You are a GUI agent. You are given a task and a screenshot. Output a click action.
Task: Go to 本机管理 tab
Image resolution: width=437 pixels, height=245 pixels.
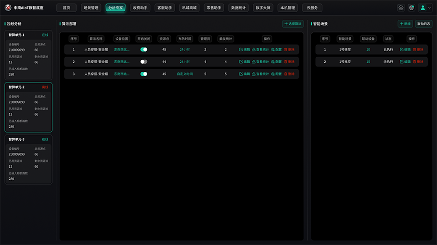[x=288, y=8]
